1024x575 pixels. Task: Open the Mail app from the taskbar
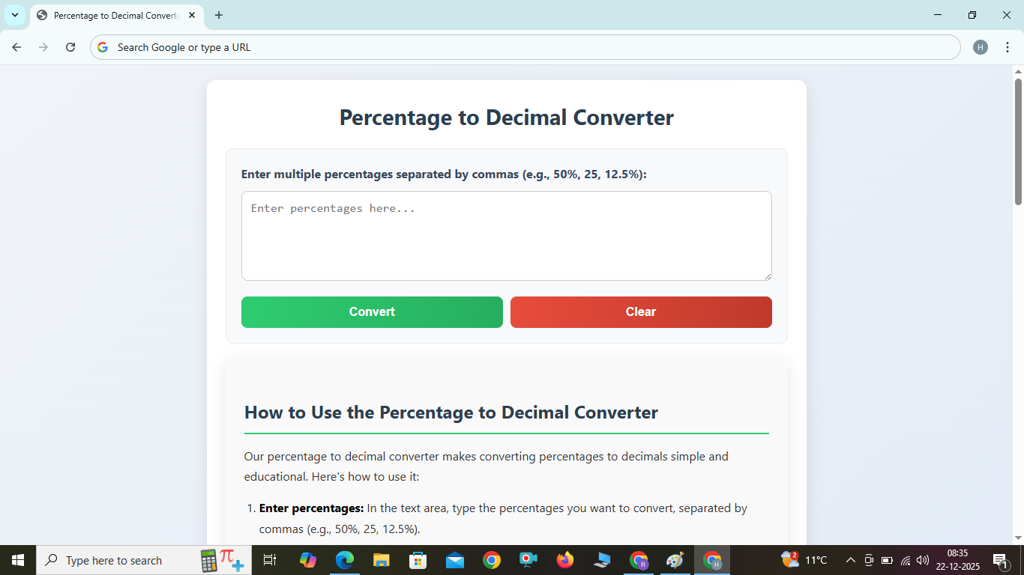pos(454,559)
